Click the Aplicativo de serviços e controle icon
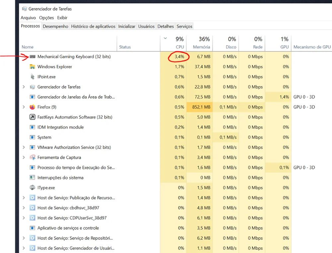Image resolution: width=332 pixels, height=253 pixels. tap(33, 228)
